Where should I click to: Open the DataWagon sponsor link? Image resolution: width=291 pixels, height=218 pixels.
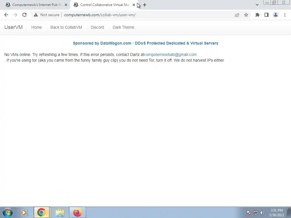pos(145,43)
